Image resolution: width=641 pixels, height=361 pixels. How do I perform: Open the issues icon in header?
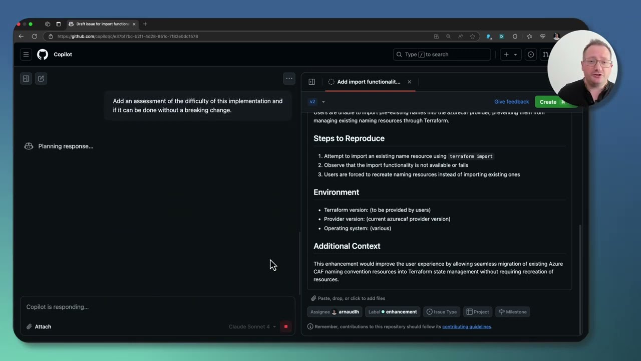pos(531,54)
